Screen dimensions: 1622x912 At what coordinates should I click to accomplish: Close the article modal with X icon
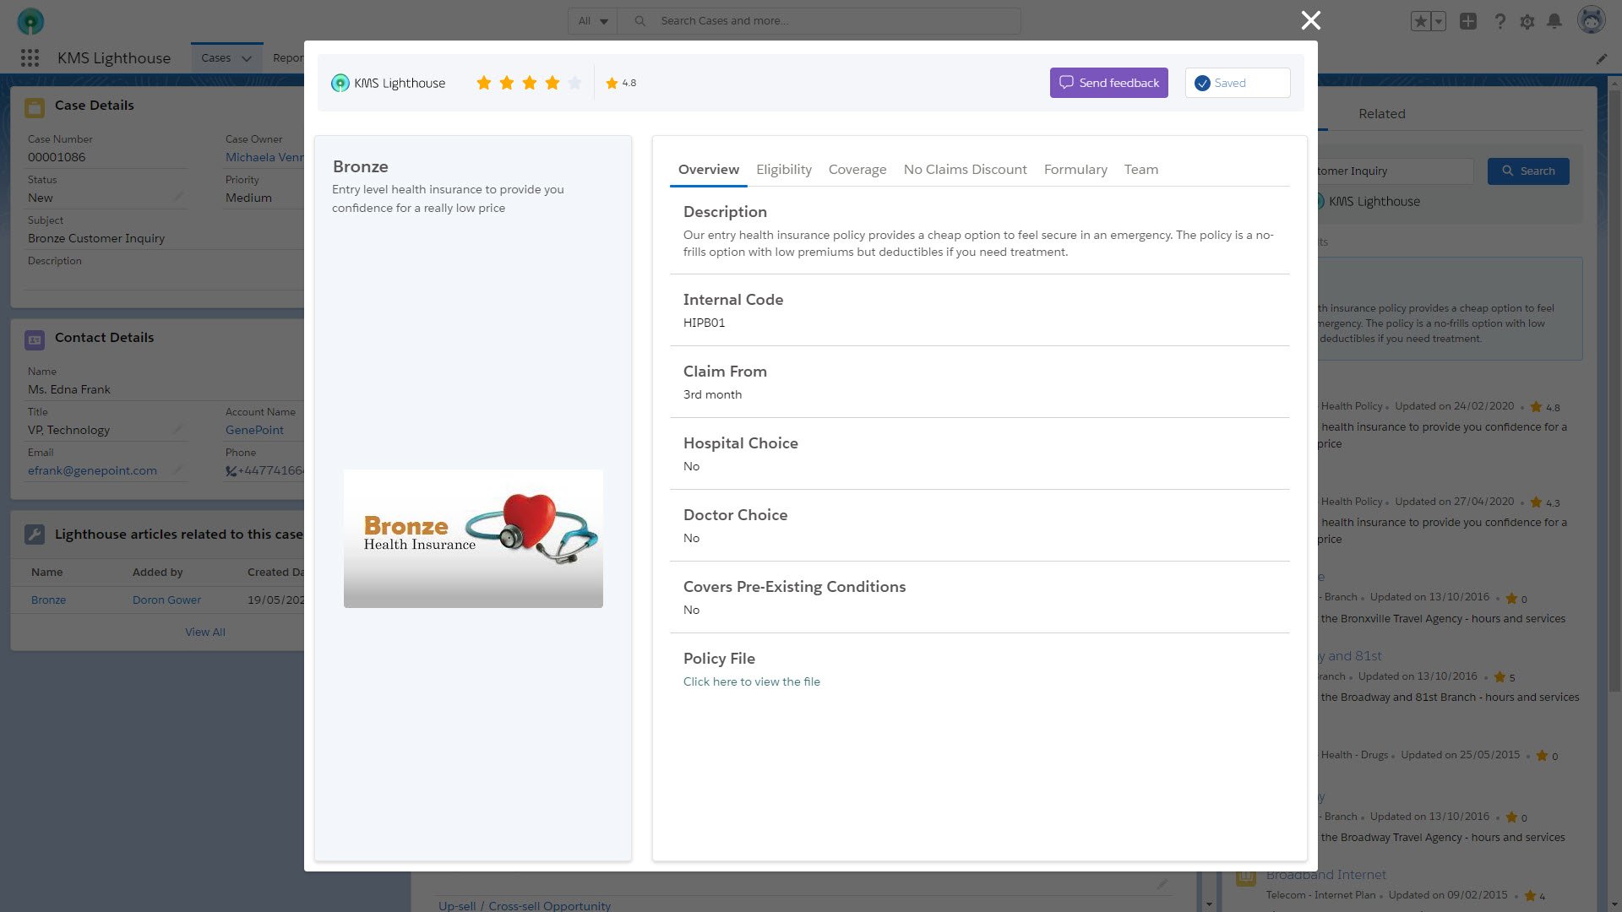1310,20
